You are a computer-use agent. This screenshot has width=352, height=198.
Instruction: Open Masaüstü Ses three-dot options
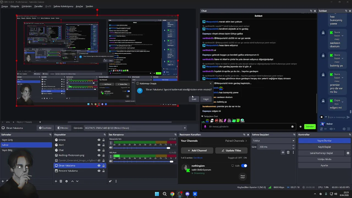(111, 143)
